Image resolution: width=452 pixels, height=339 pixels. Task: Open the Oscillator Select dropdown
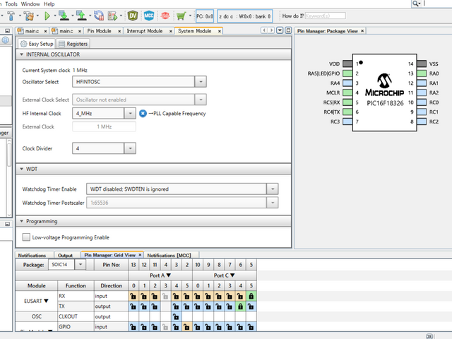201,81
